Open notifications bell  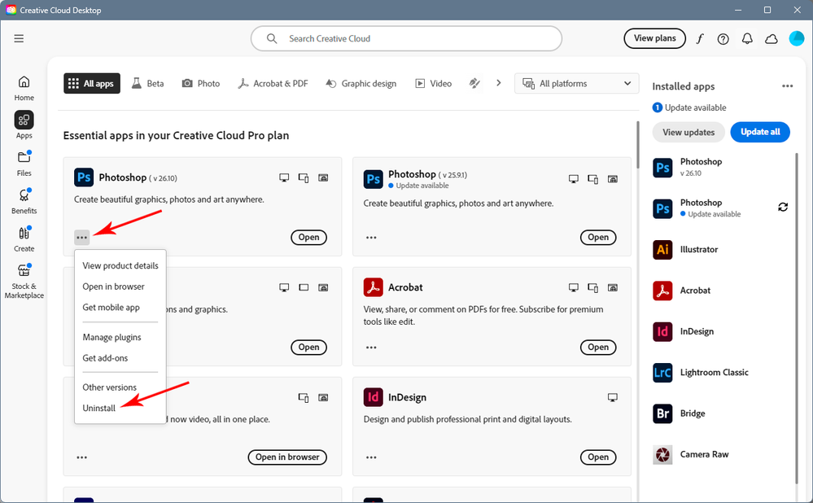pos(747,38)
